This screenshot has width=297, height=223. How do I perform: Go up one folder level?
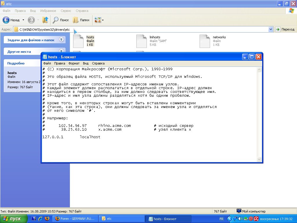[45, 20]
